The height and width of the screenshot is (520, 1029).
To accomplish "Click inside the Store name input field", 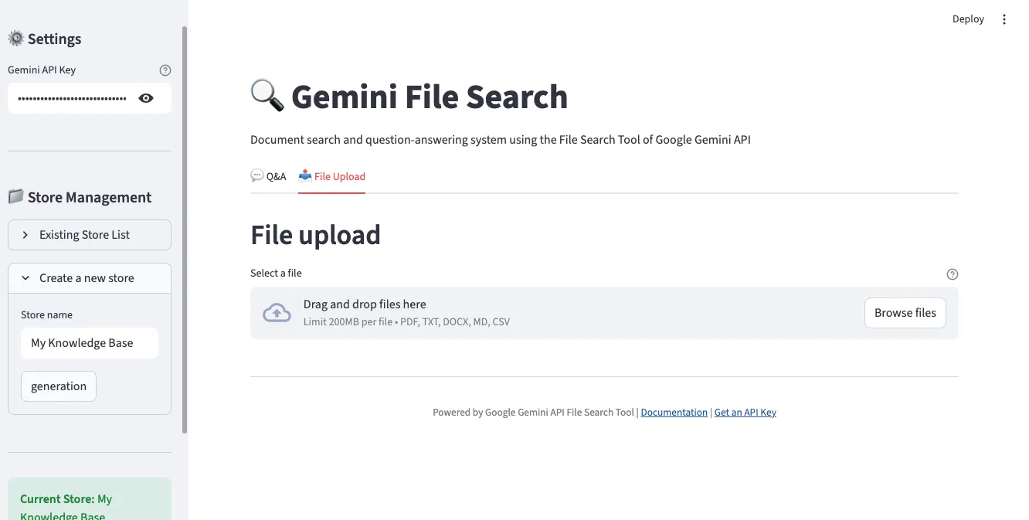I will click(x=89, y=342).
